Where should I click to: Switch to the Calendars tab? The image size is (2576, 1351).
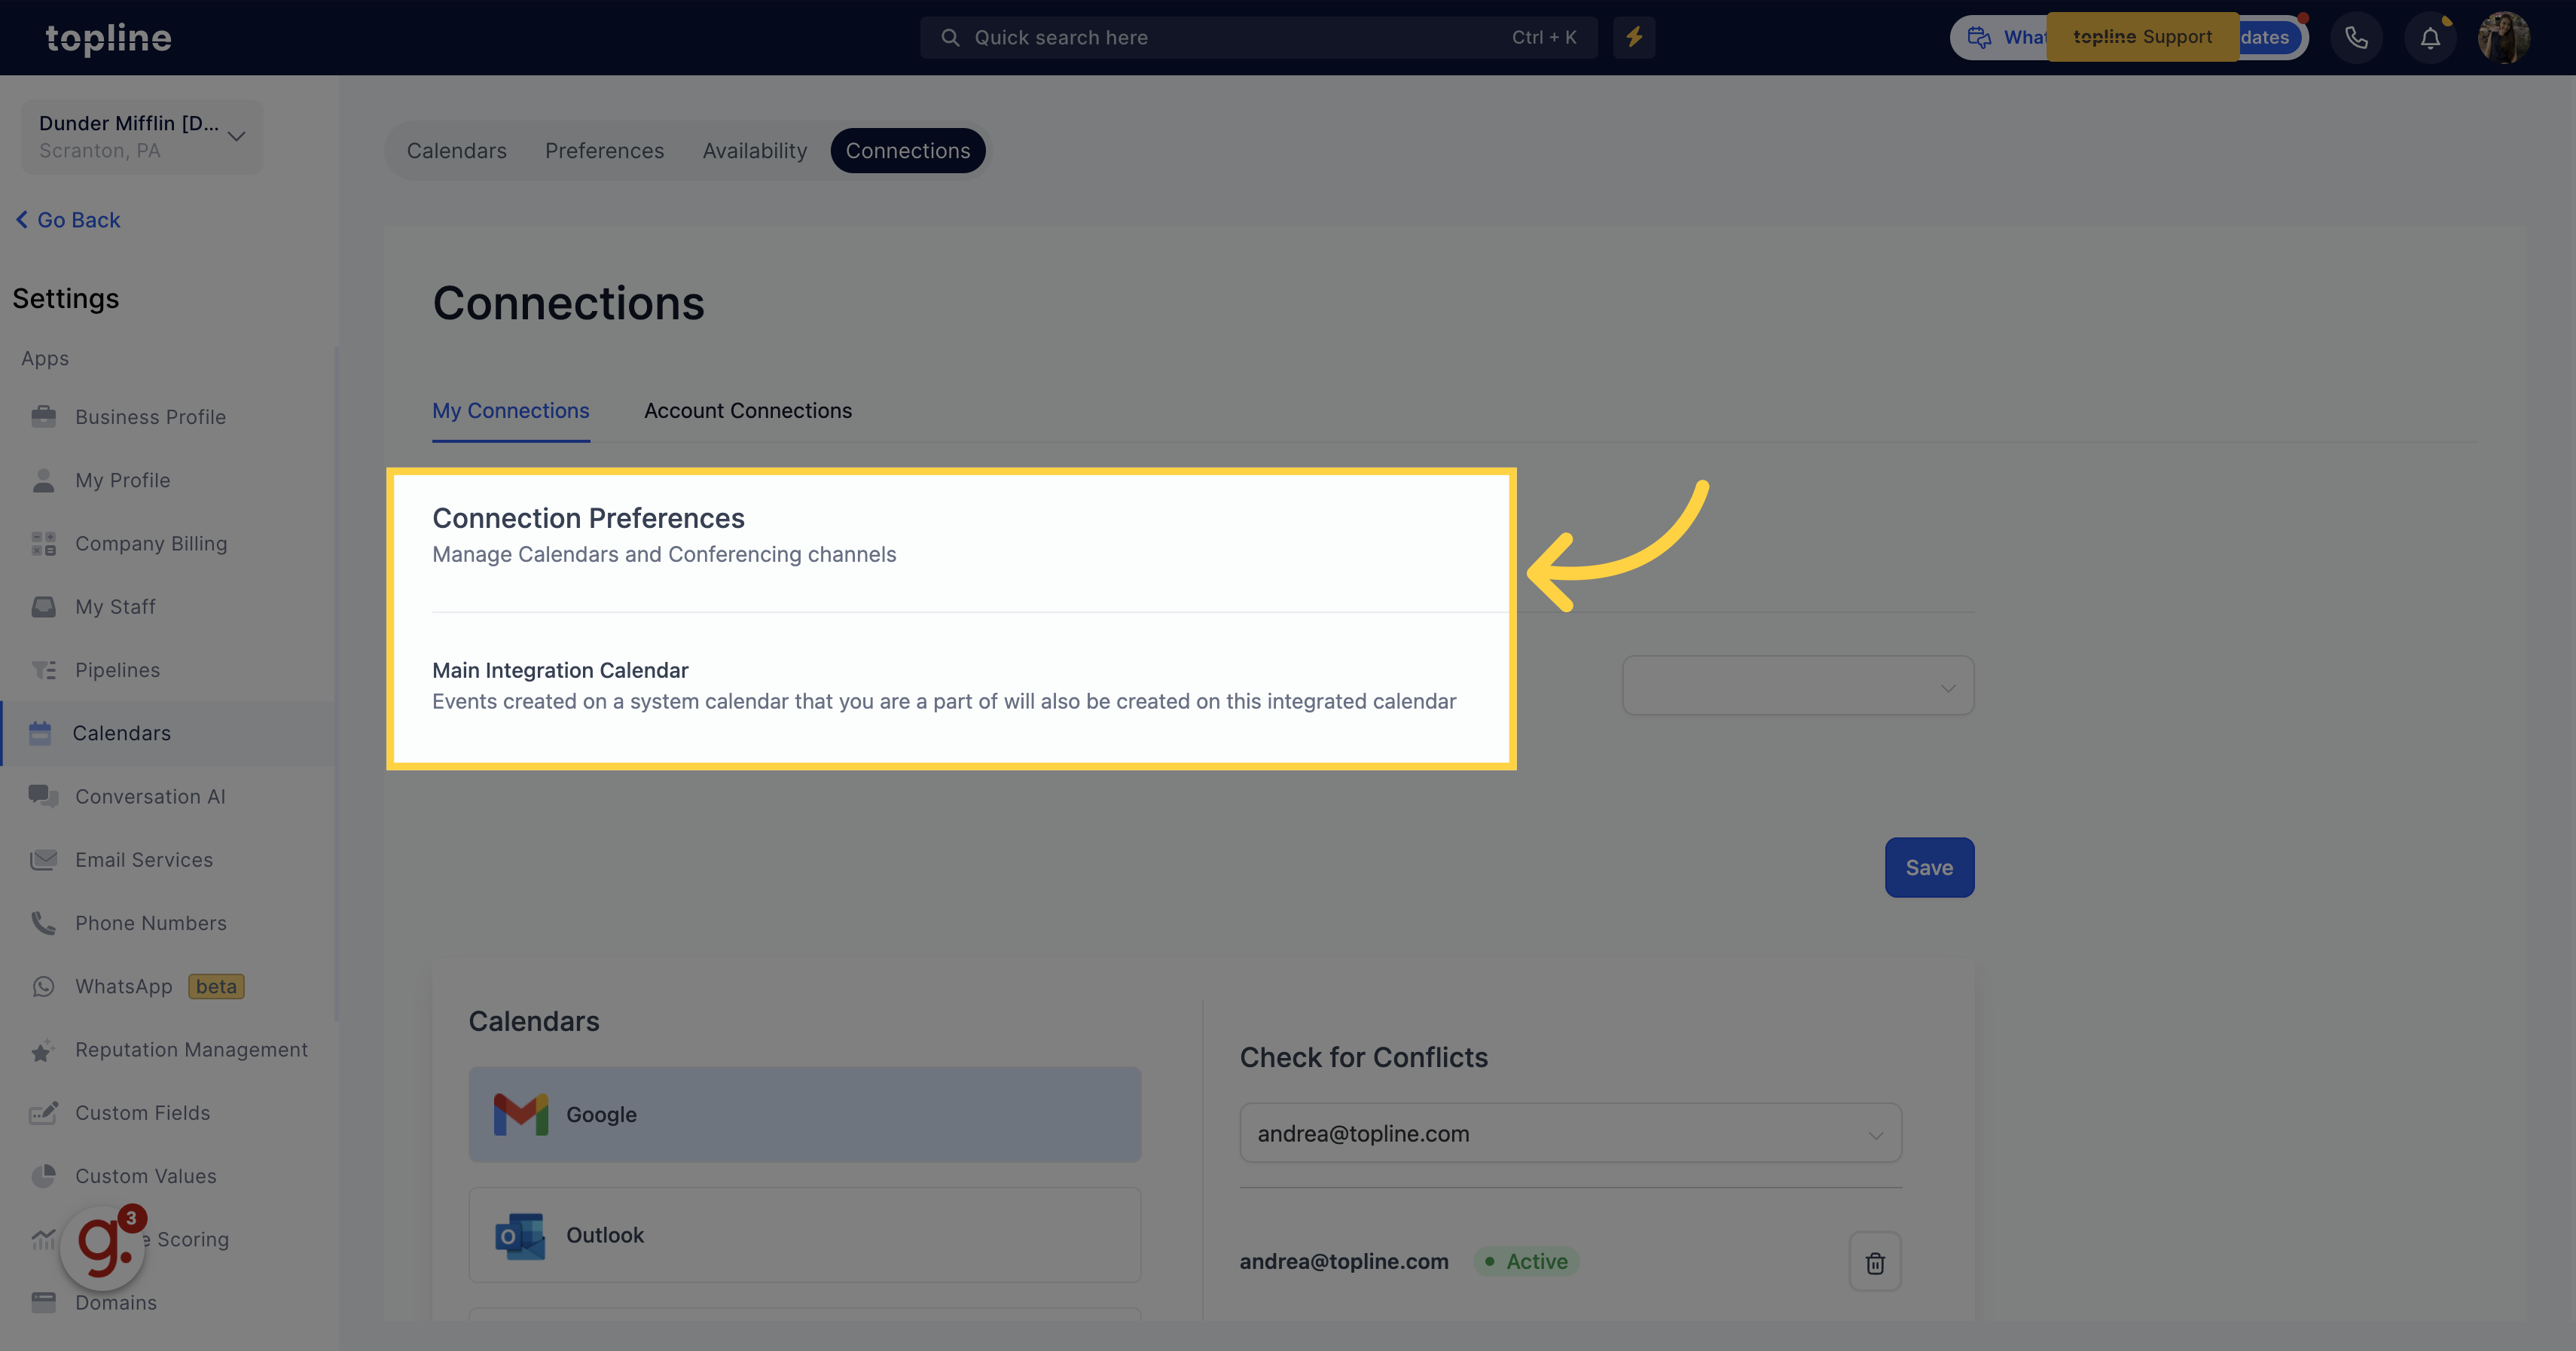456,148
